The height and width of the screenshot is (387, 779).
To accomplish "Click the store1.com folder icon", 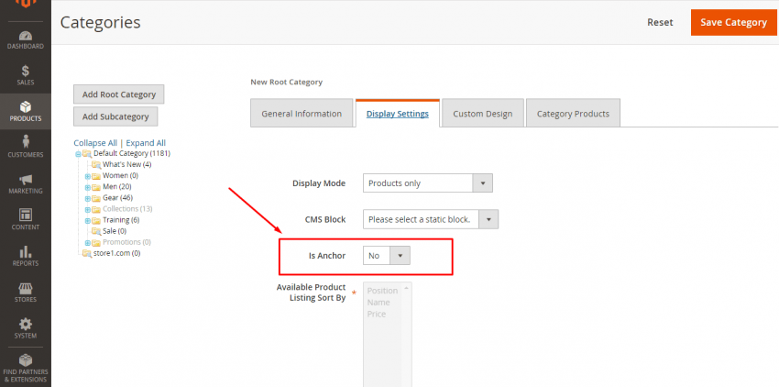I will 87,253.
